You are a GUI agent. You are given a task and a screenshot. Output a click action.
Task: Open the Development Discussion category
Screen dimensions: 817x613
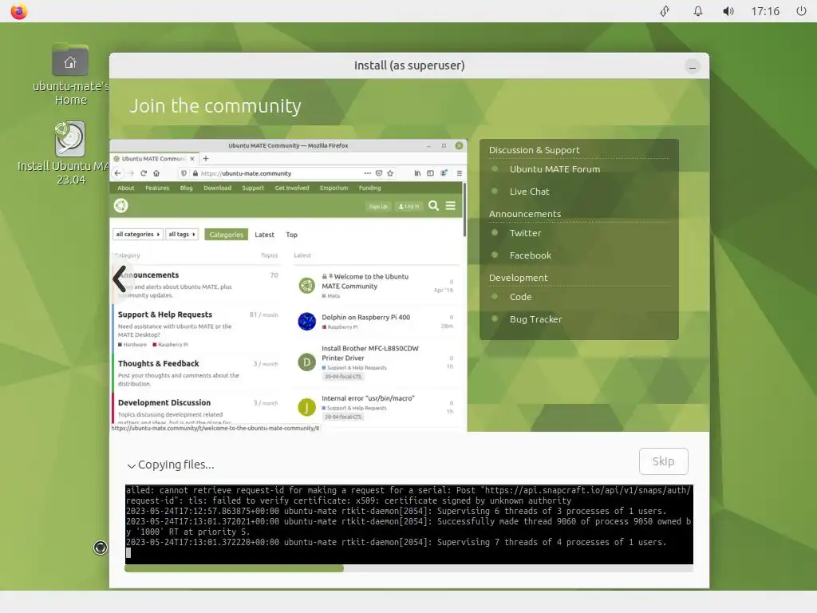click(x=164, y=402)
